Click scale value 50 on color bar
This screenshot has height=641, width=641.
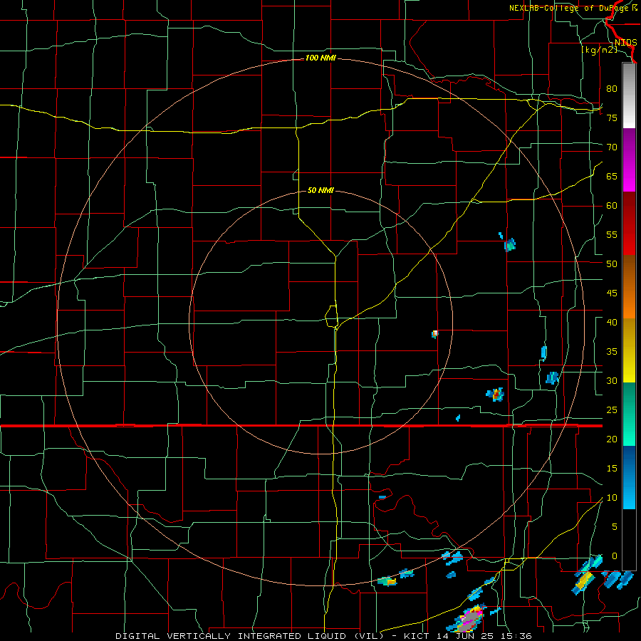pyautogui.click(x=612, y=264)
